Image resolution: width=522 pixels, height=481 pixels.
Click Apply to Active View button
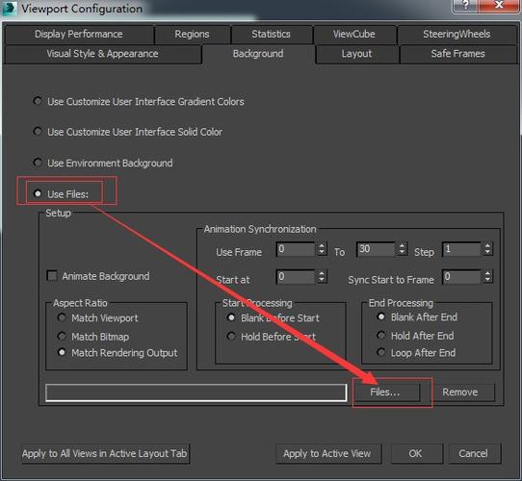tap(327, 453)
